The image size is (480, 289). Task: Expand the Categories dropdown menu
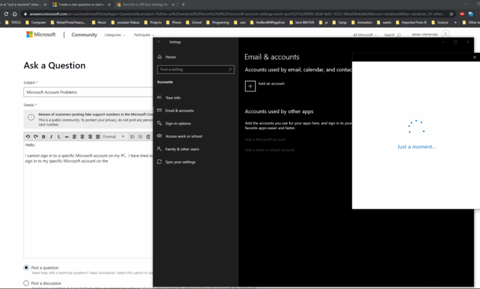(x=115, y=35)
